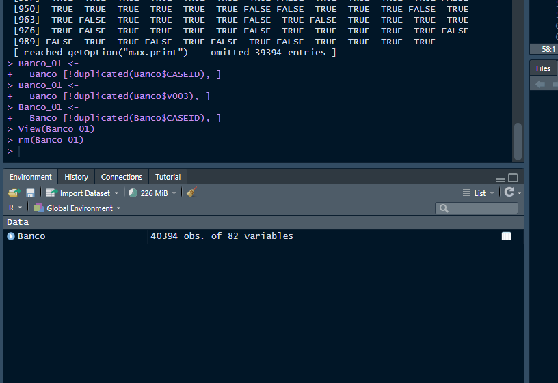Click the memory usage pie icon

(x=133, y=193)
